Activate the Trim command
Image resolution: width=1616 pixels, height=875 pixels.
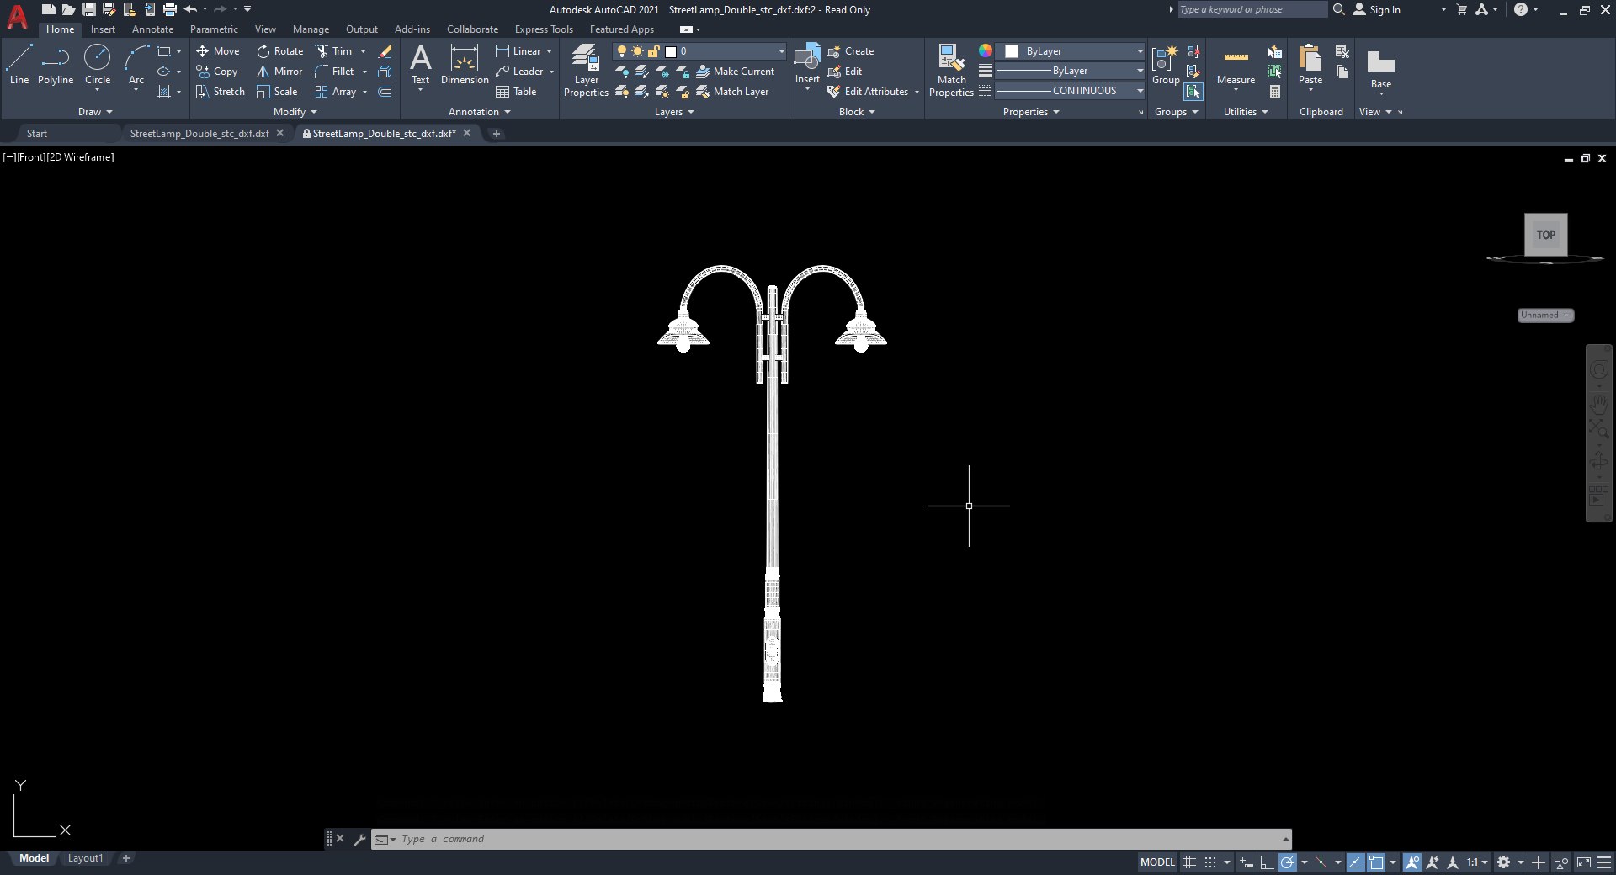click(x=334, y=51)
